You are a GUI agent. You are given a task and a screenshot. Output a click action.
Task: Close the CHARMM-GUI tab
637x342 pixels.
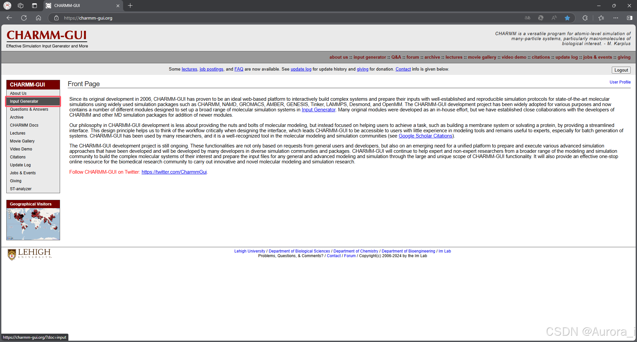click(x=118, y=6)
